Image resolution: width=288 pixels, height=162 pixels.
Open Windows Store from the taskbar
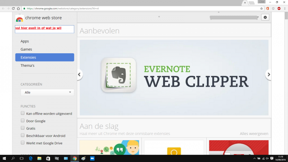pyautogui.click(x=48, y=158)
